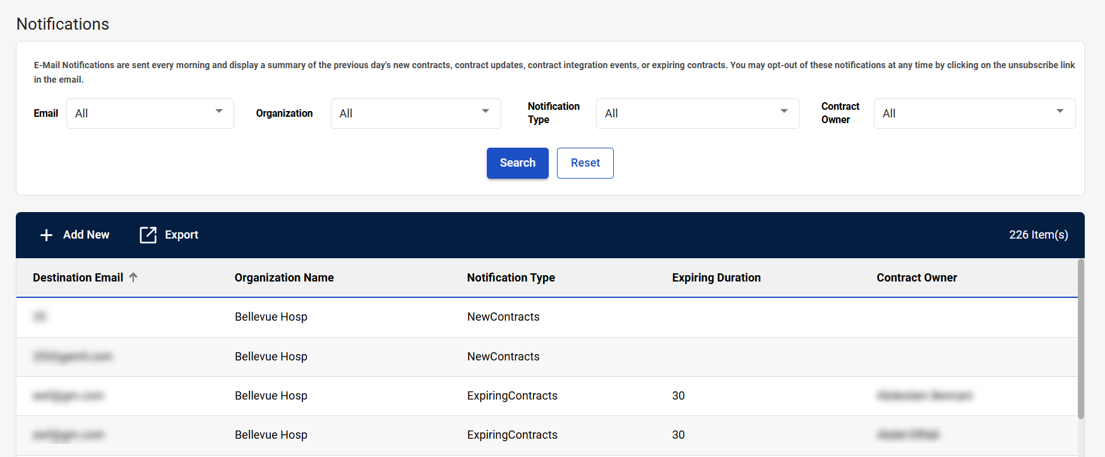
Task: Expand the Contract Owner dropdown
Action: (x=974, y=114)
